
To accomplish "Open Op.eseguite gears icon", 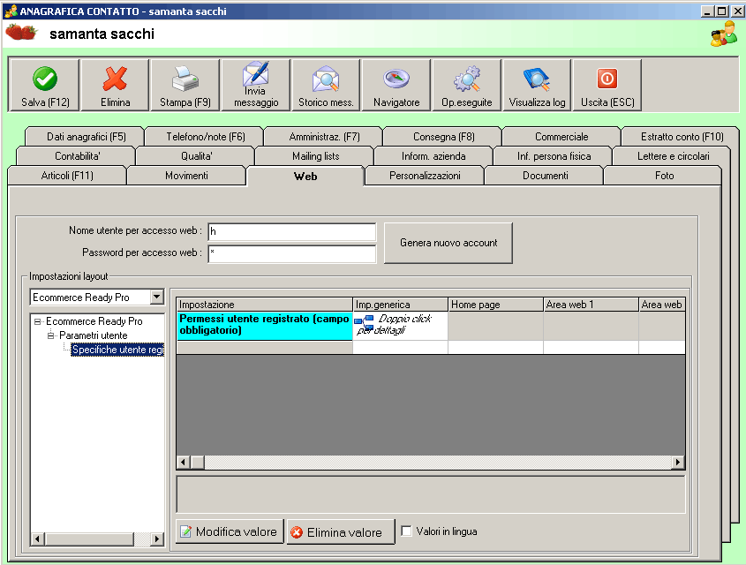I will pyautogui.click(x=466, y=79).
